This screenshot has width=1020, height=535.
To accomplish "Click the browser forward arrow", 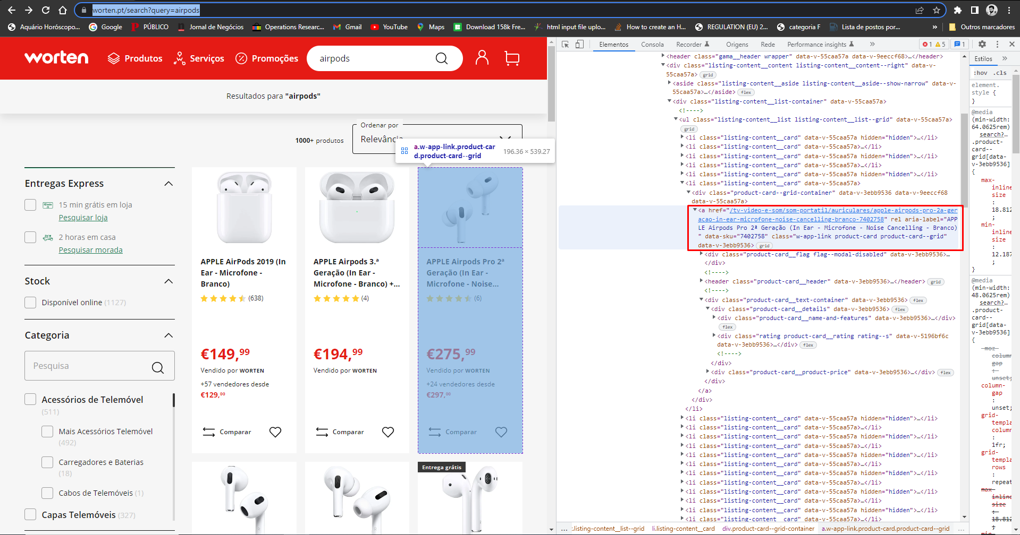I will point(29,10).
